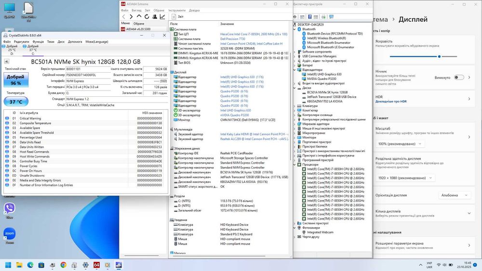
Task: Open the Файл menu in CrystalDiskInfo
Action: [x=7, y=42]
